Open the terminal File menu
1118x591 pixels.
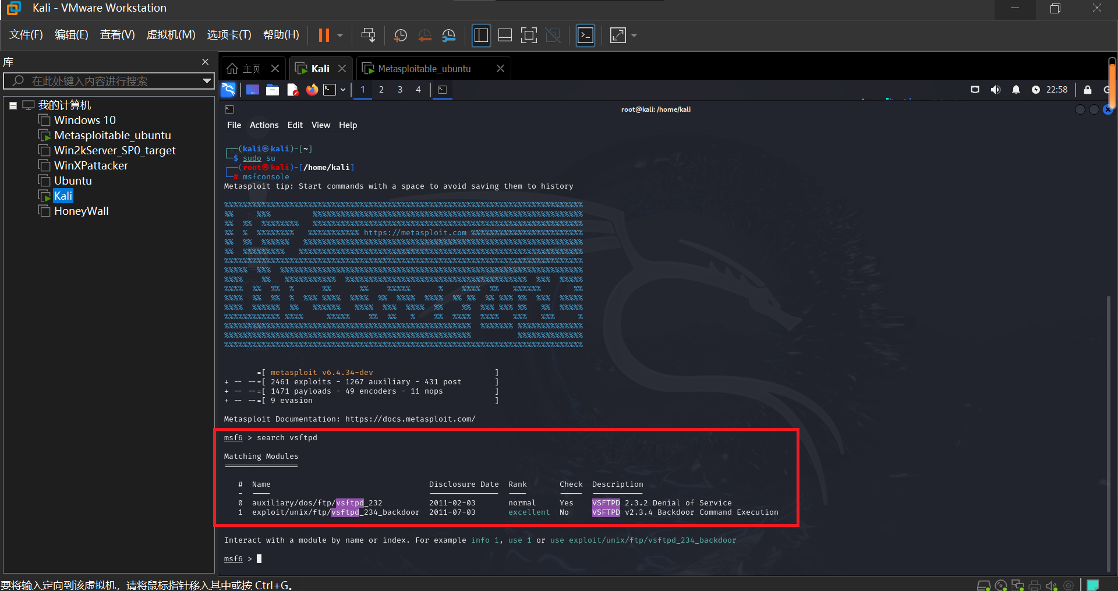234,125
